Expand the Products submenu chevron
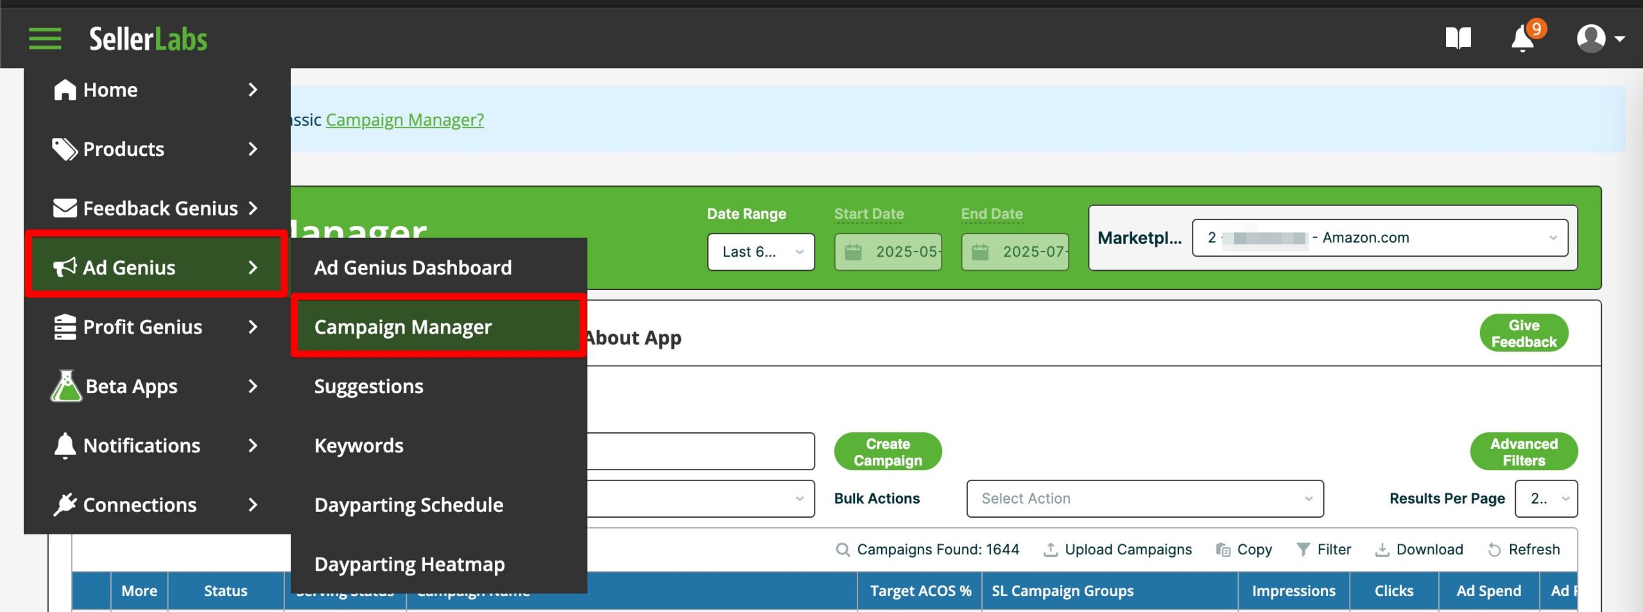 253,149
